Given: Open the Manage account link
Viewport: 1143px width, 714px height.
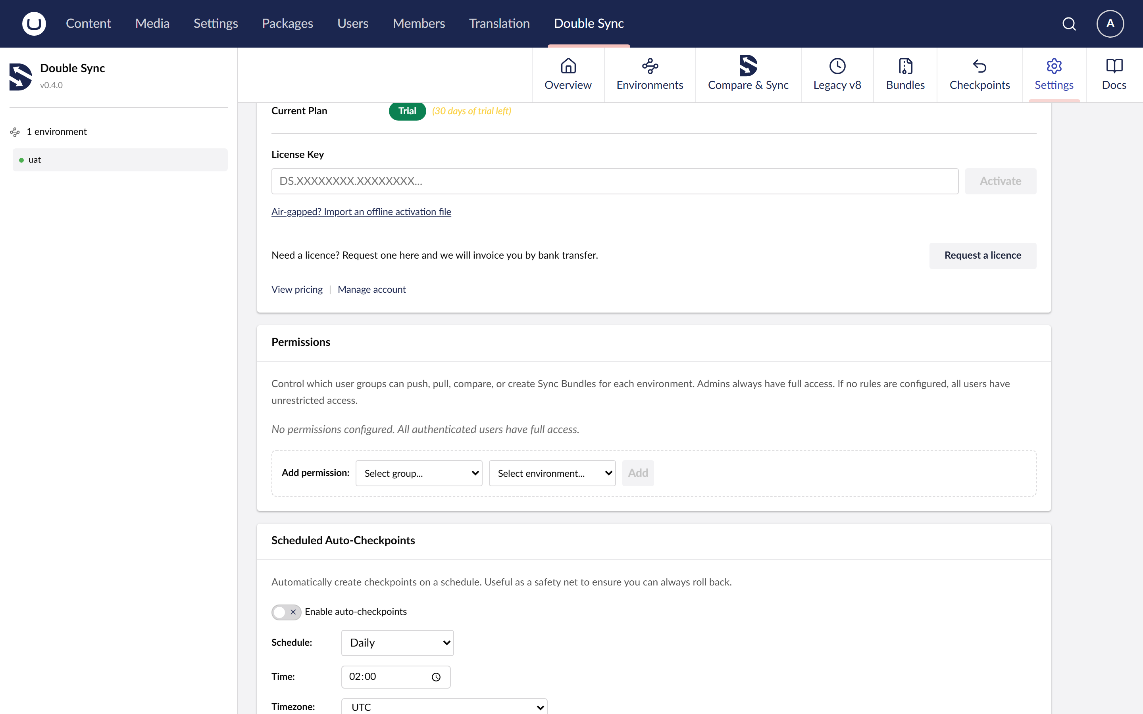Looking at the screenshot, I should tap(371, 290).
